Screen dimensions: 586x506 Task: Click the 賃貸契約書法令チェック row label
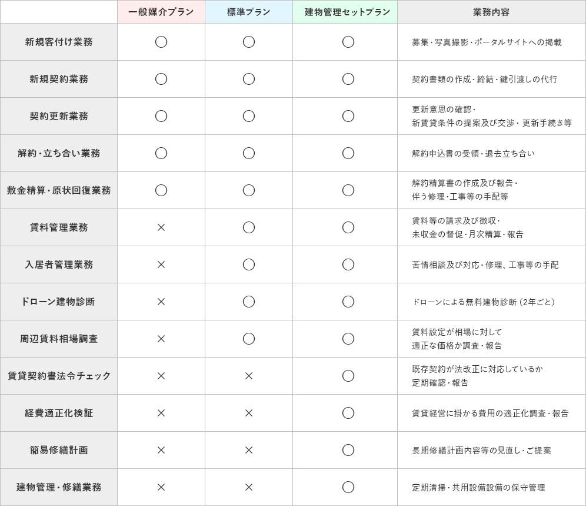point(59,376)
